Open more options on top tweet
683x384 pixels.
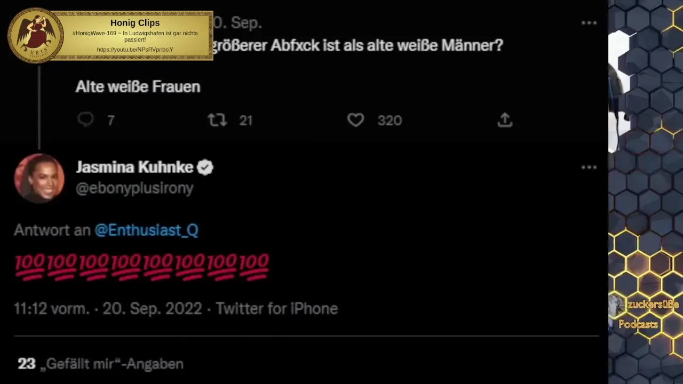(589, 23)
